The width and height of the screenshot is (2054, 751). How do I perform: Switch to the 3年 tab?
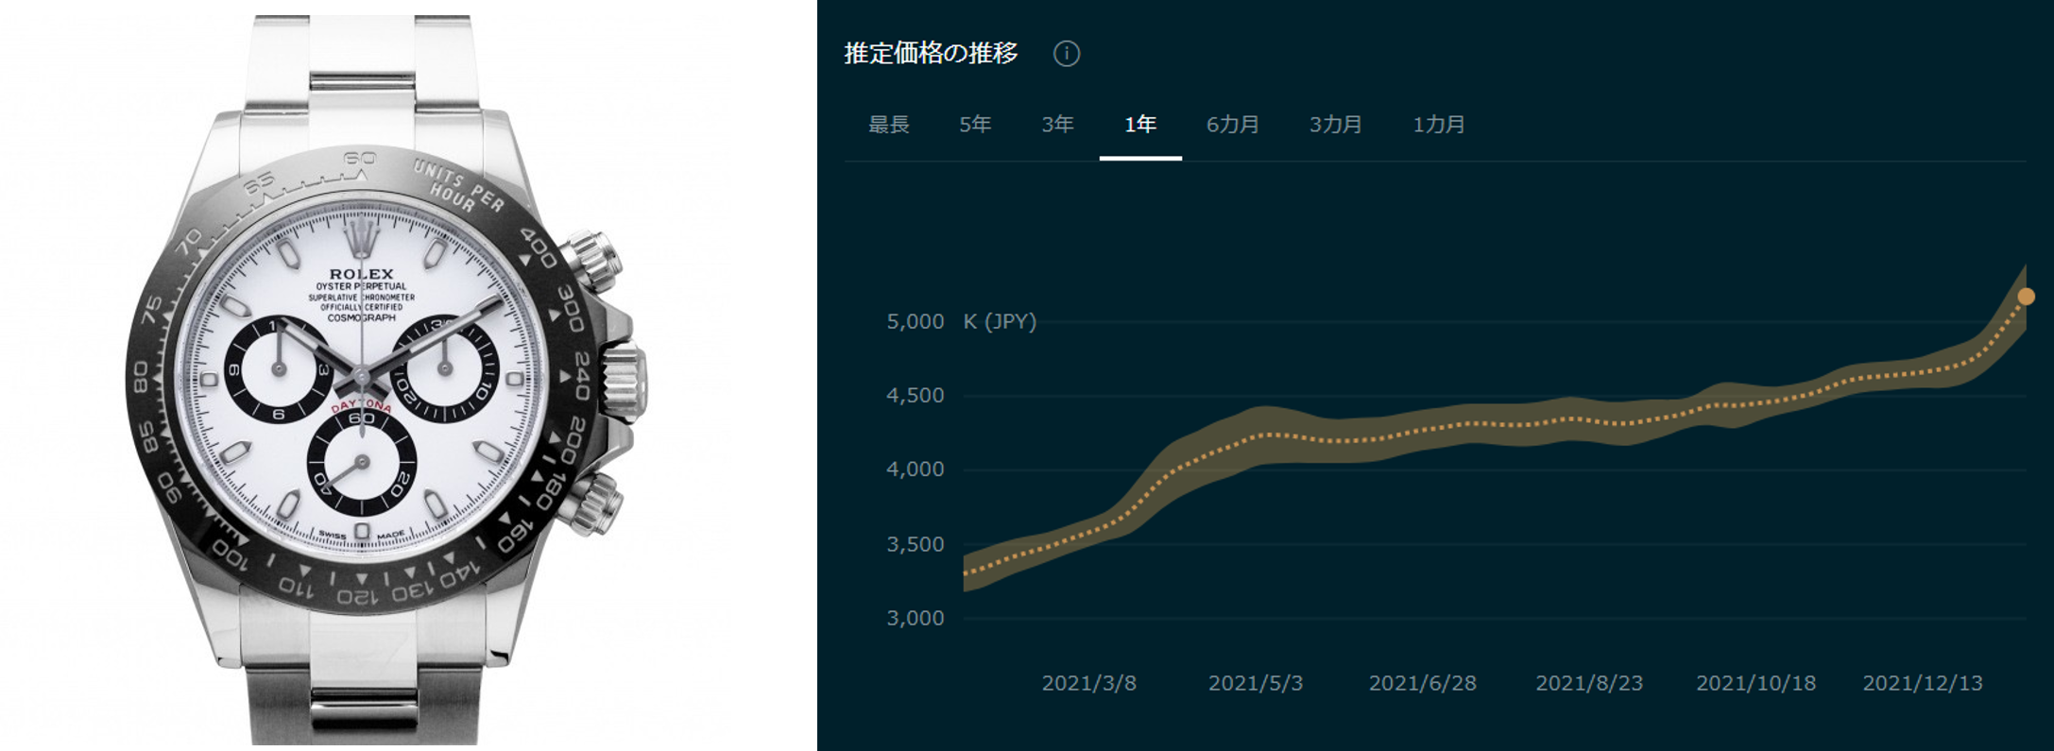1057,125
